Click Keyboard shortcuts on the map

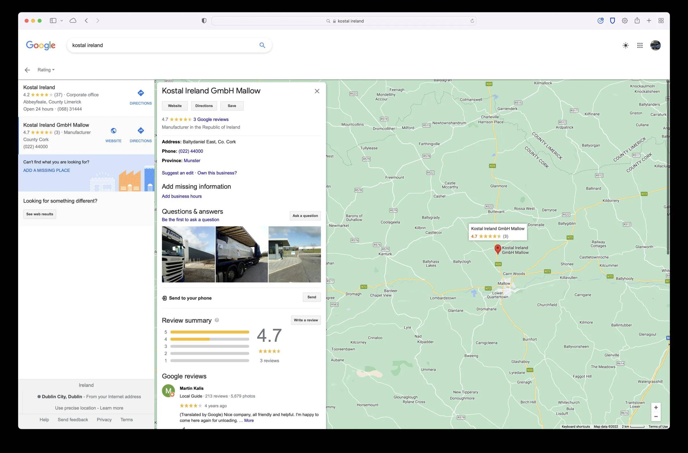click(576, 426)
